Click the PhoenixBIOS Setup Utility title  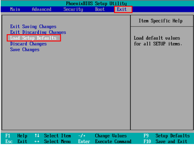click(96, 4)
